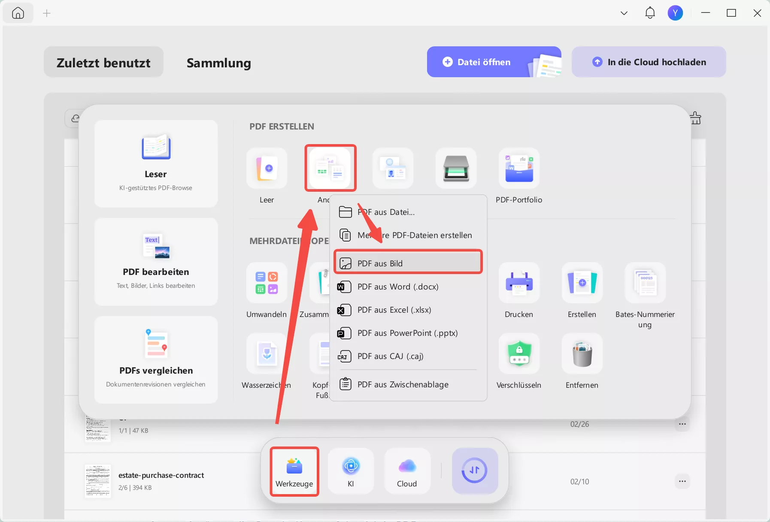Open the user account avatar Y
Viewport: 770px width, 522px height.
click(x=675, y=13)
